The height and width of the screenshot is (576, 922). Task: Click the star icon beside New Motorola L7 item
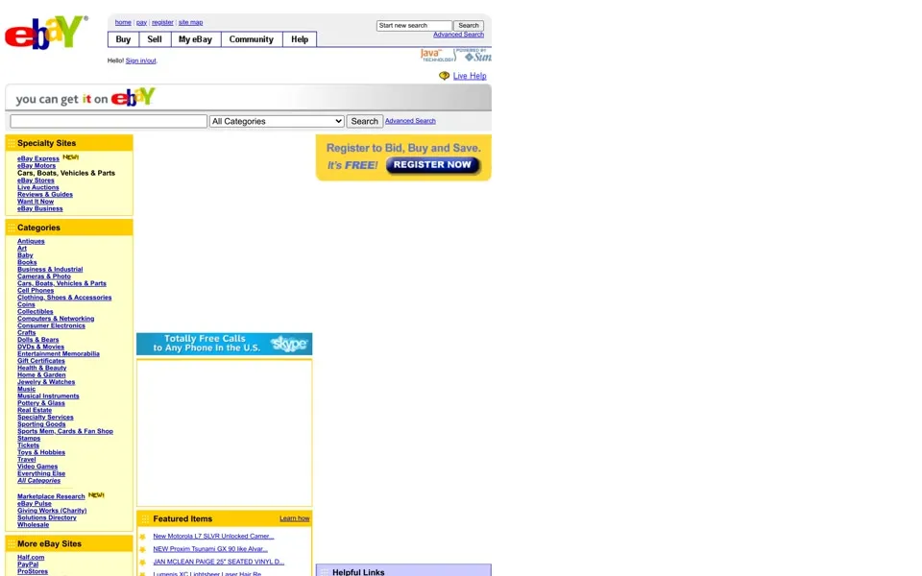pos(143,537)
